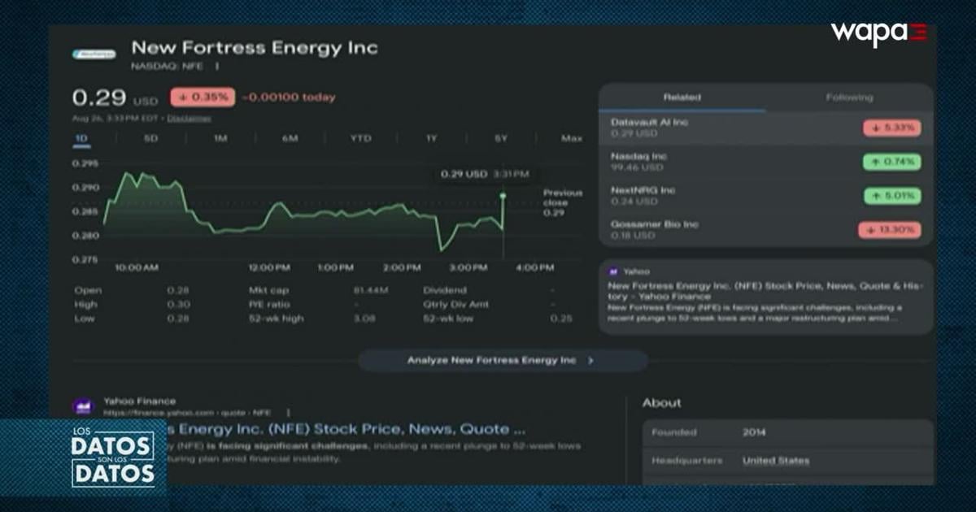The width and height of the screenshot is (976, 512).
Task: Open the three-dot menu next to Yahoo Finance URL
Action: (288, 413)
